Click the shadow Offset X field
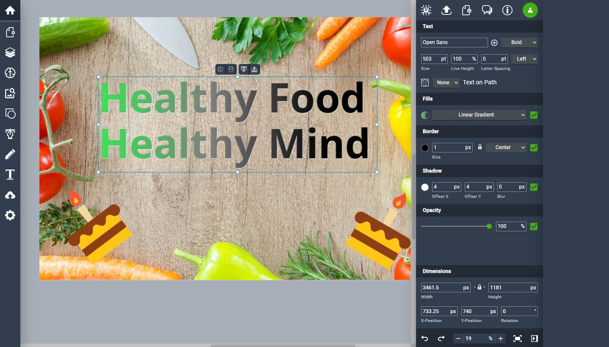609x347 pixels. tap(447, 187)
